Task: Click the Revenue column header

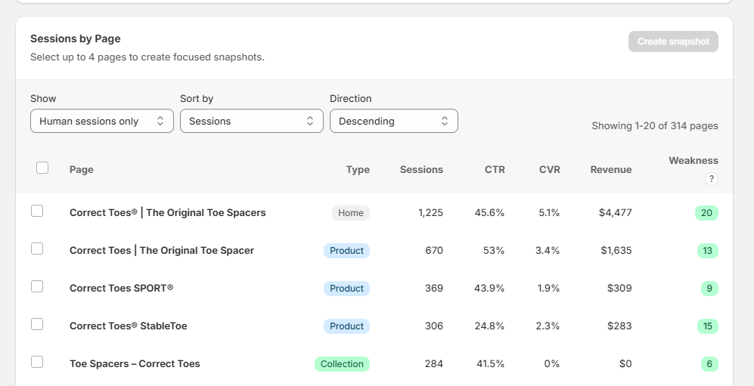Action: [x=611, y=169]
